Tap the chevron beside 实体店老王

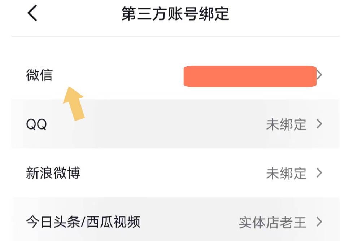click(x=319, y=222)
